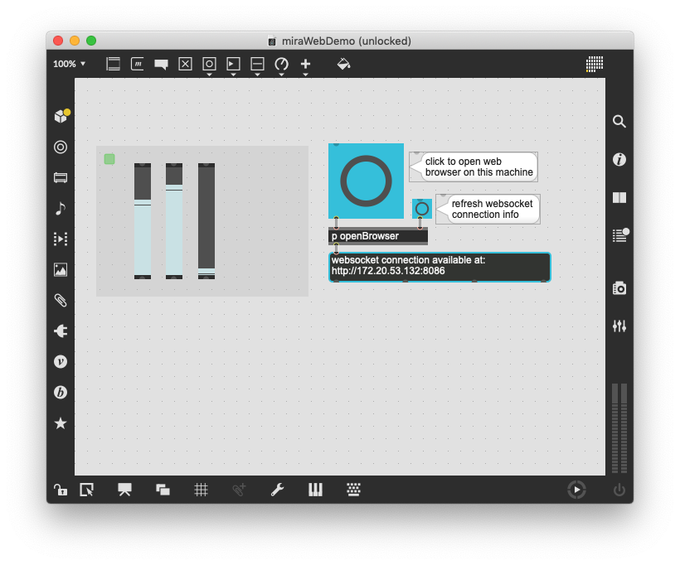Expand the slider object dropdown in toolbar
Image resolution: width=680 pixels, height=565 pixels.
click(x=257, y=65)
